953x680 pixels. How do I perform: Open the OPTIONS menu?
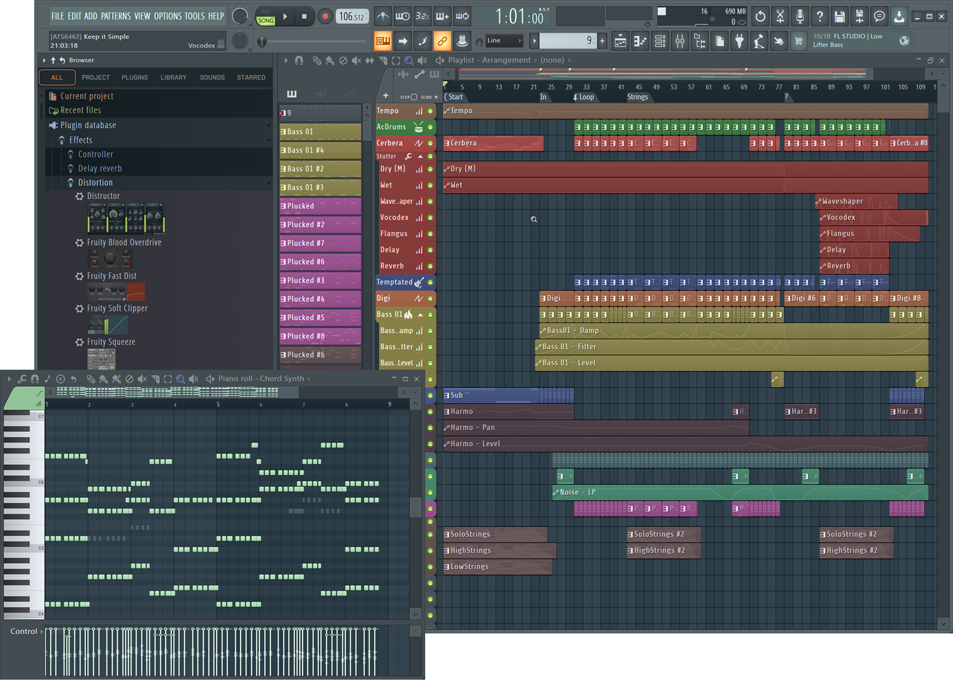pos(168,16)
